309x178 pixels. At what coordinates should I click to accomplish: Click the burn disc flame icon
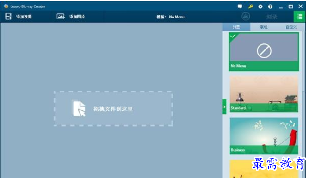(246, 17)
